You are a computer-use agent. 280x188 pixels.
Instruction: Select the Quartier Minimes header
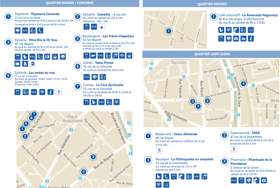tap(212, 4)
